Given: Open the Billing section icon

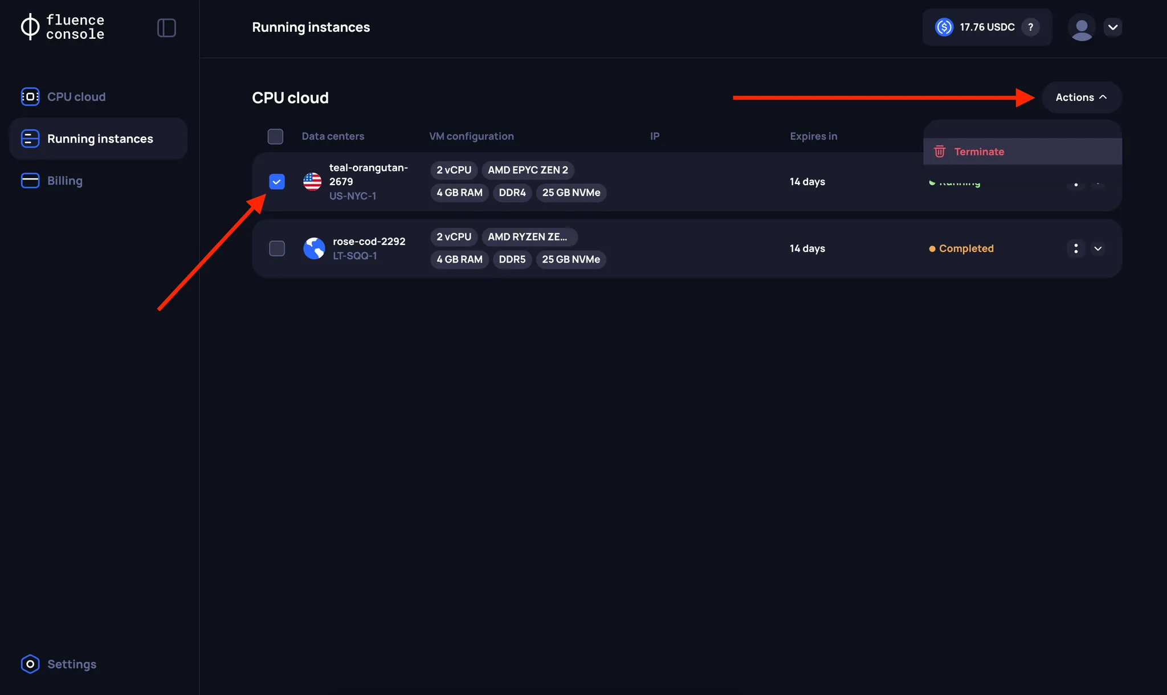Looking at the screenshot, I should tap(30, 180).
